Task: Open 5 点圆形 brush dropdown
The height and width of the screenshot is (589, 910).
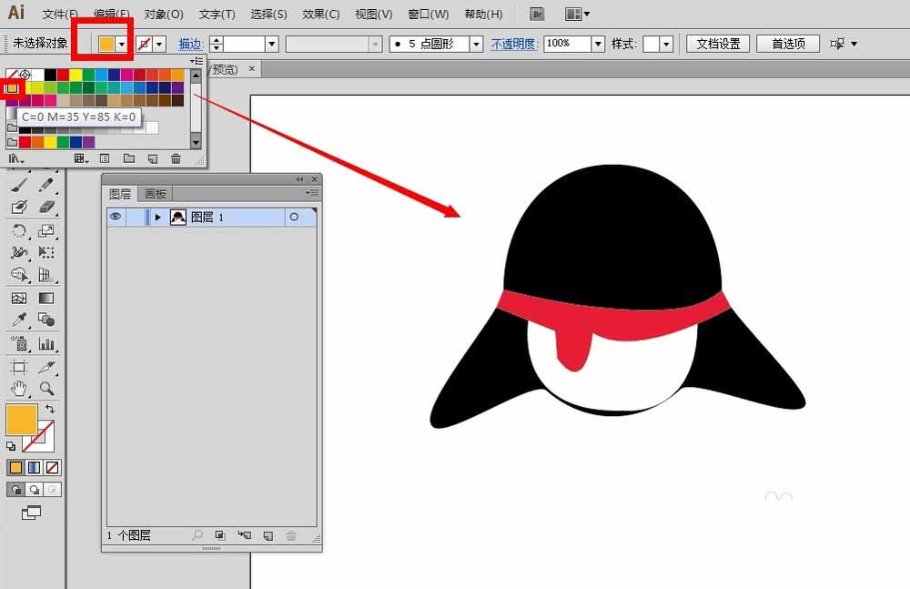Action: [x=477, y=44]
